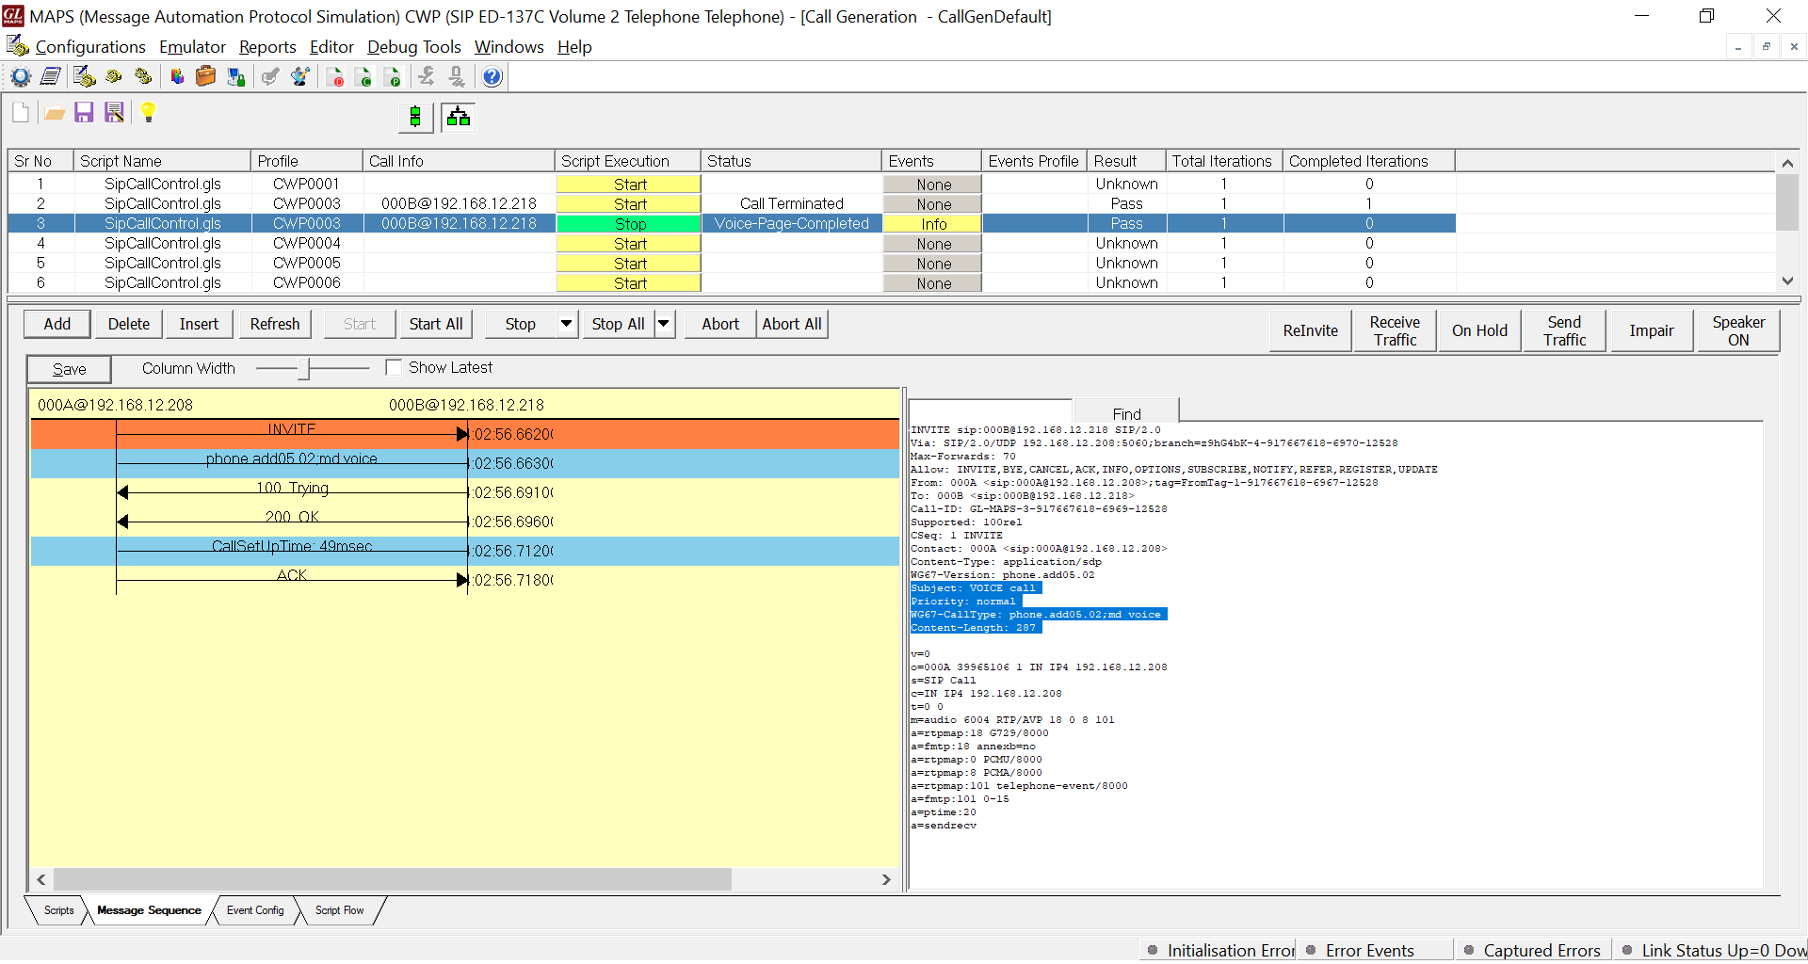Click the Add button

pos(57,324)
